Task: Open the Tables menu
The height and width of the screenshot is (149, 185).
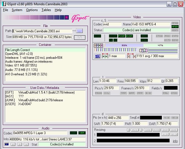Action: (46, 10)
